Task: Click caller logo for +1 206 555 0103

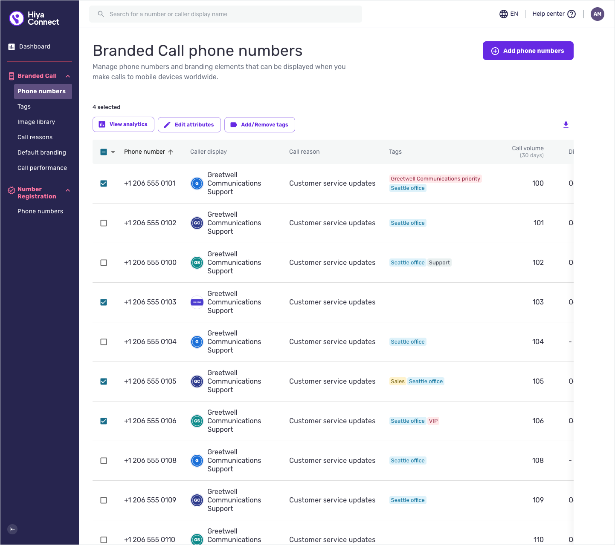Action: [x=197, y=302]
